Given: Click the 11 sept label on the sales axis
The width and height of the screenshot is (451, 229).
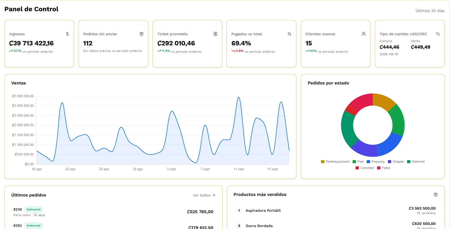Looking at the screenshot, I should click(x=239, y=169).
